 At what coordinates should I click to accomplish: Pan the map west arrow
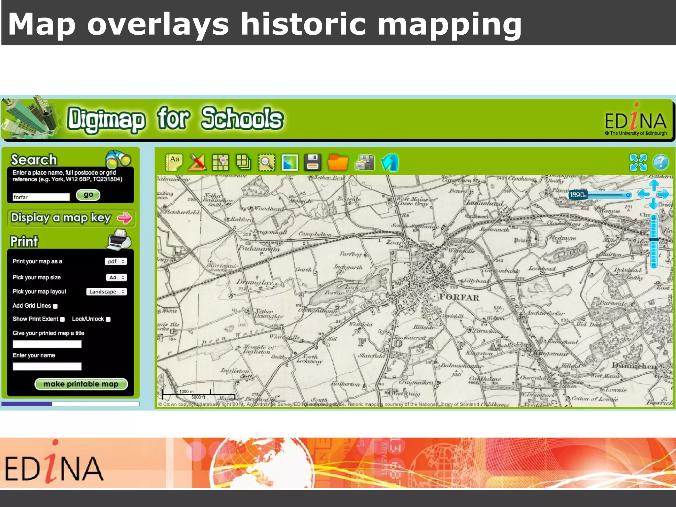pyautogui.click(x=643, y=194)
